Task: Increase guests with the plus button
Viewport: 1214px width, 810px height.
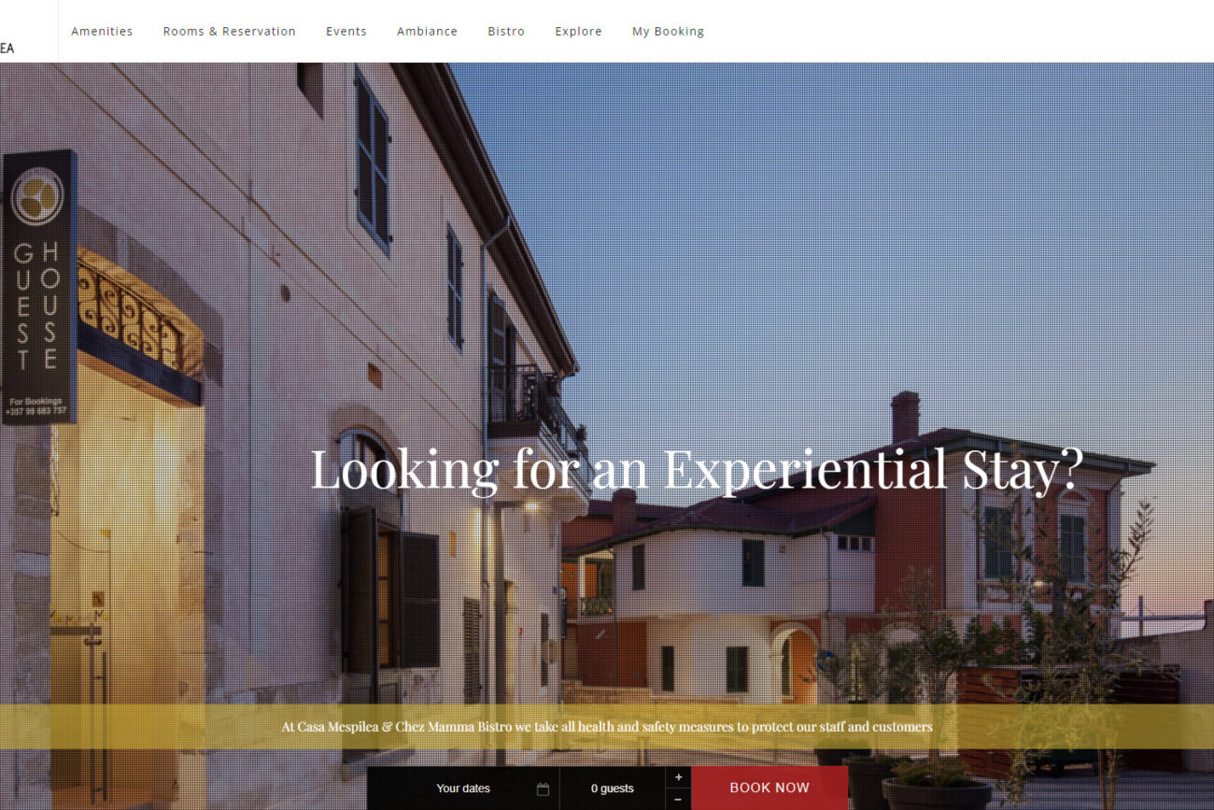Action: (x=678, y=777)
